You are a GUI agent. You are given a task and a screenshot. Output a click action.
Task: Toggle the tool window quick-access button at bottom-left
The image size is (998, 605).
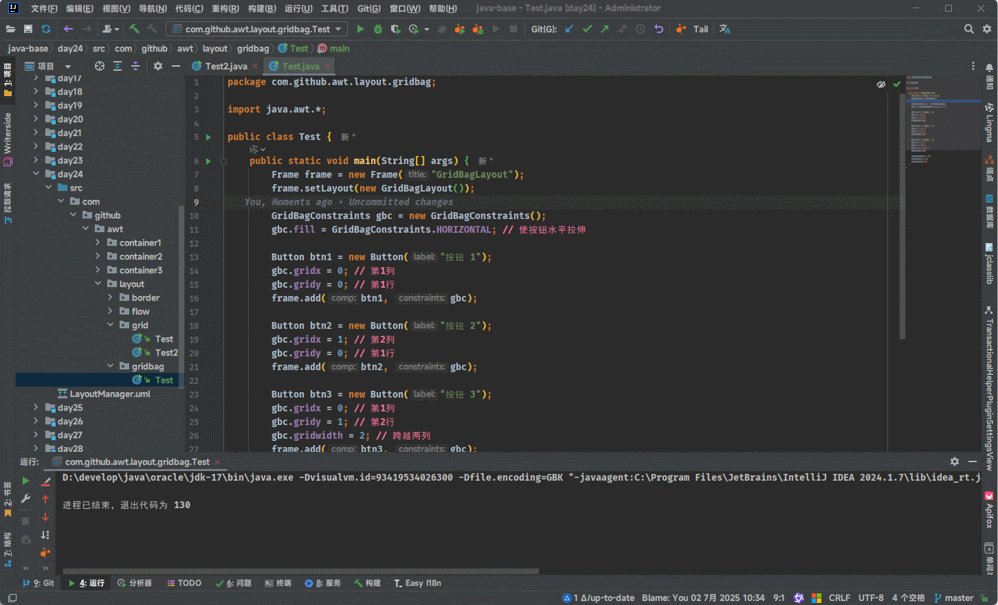12,598
